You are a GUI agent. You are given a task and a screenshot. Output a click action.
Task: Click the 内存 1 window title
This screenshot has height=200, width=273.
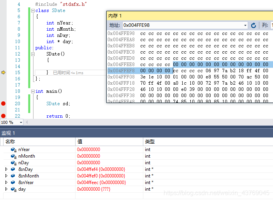tap(115, 16)
